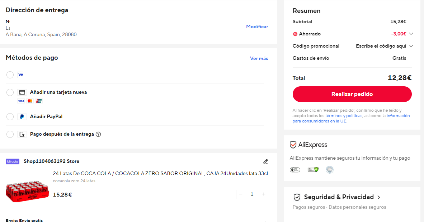Select the Pago después de la entrega radio option
This screenshot has height=222, width=424.
[10, 134]
